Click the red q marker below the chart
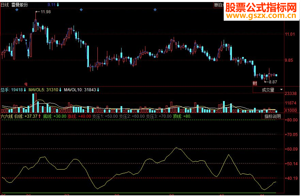 26,84
